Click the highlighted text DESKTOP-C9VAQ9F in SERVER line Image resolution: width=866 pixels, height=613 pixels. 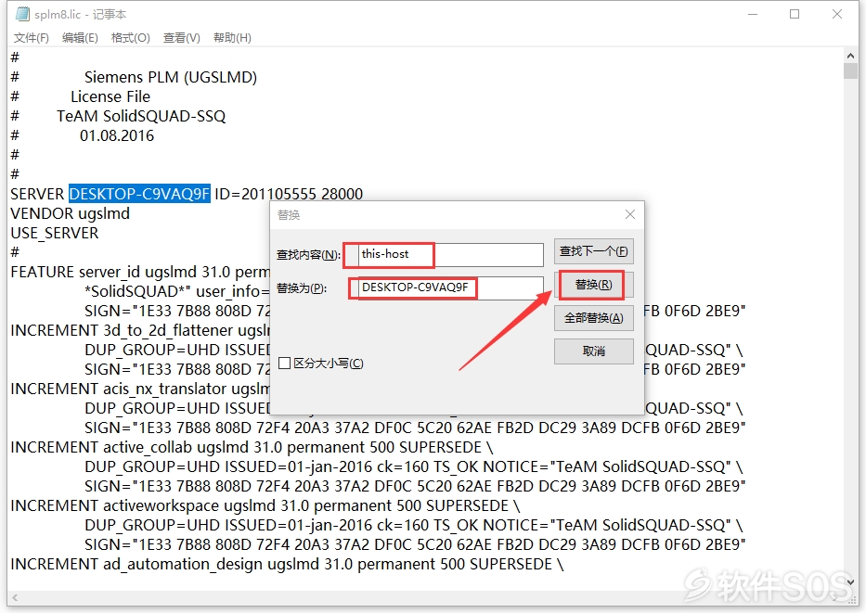tap(139, 194)
